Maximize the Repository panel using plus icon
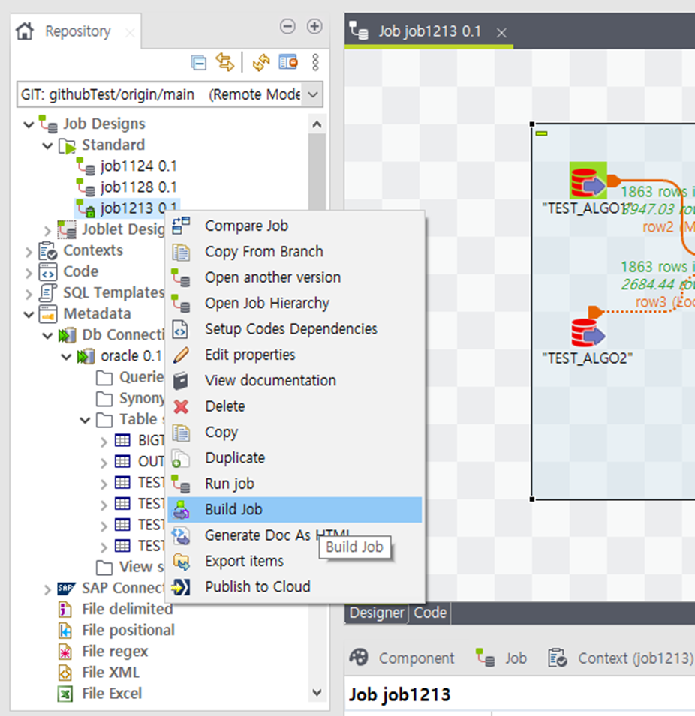This screenshot has width=695, height=716. click(314, 26)
